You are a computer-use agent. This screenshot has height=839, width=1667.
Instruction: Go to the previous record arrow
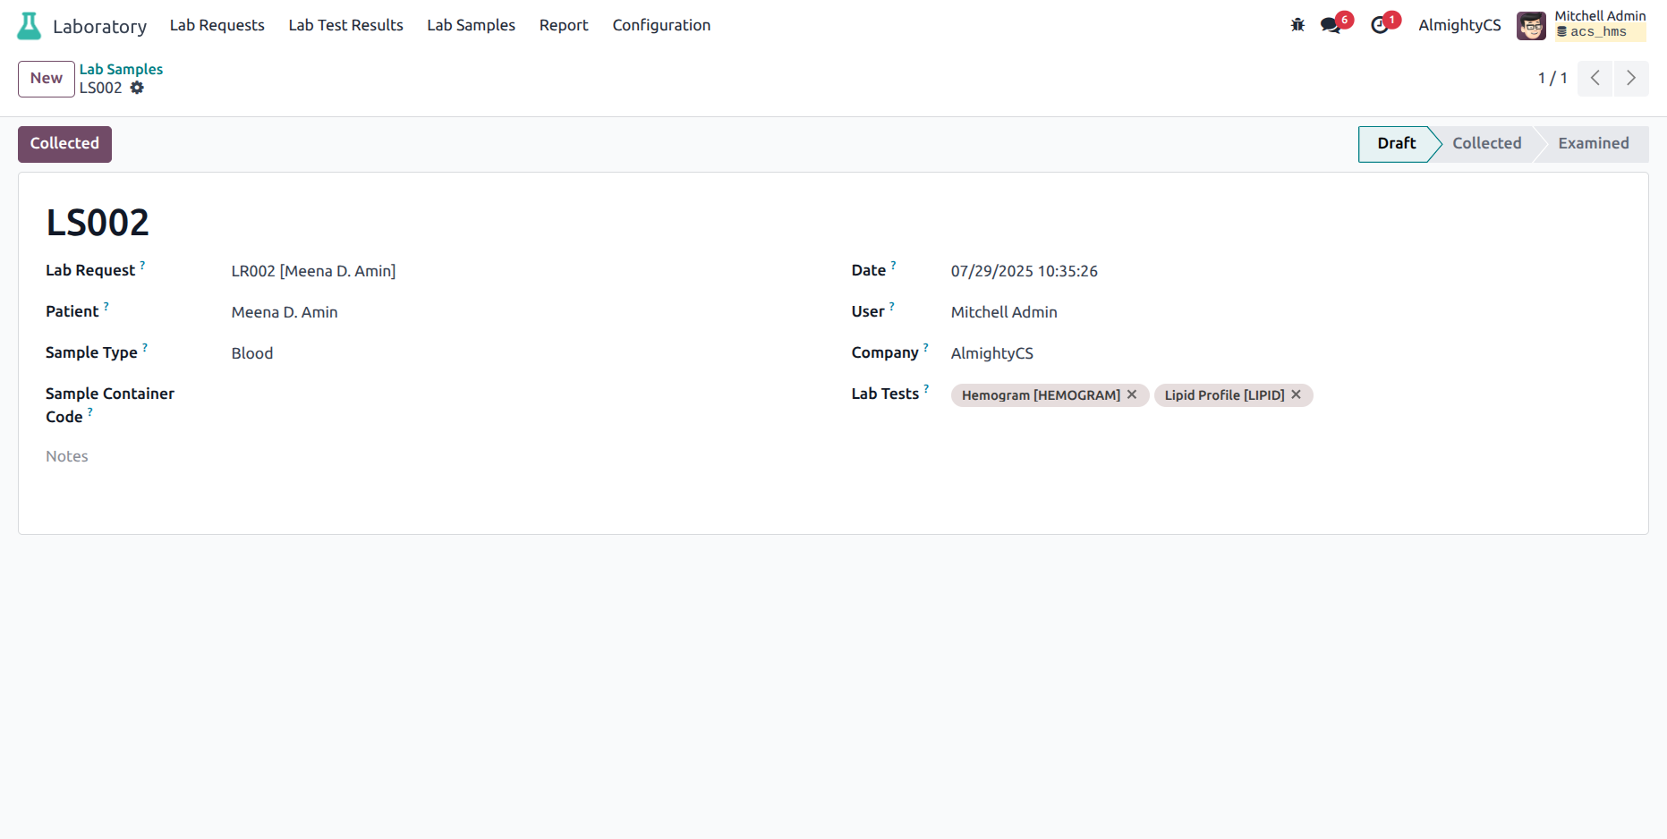[1595, 79]
